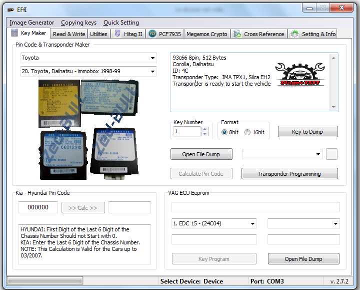This screenshot has width=360, height=290.
Task: Click the CE0122 Daihatsu immobilizer photo
Action: point(63,155)
